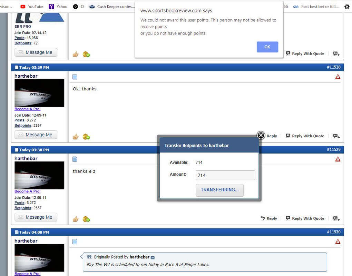This screenshot has width=352, height=276.
Task: Click Become A Pro! in post #11529
Action: point(27,191)
